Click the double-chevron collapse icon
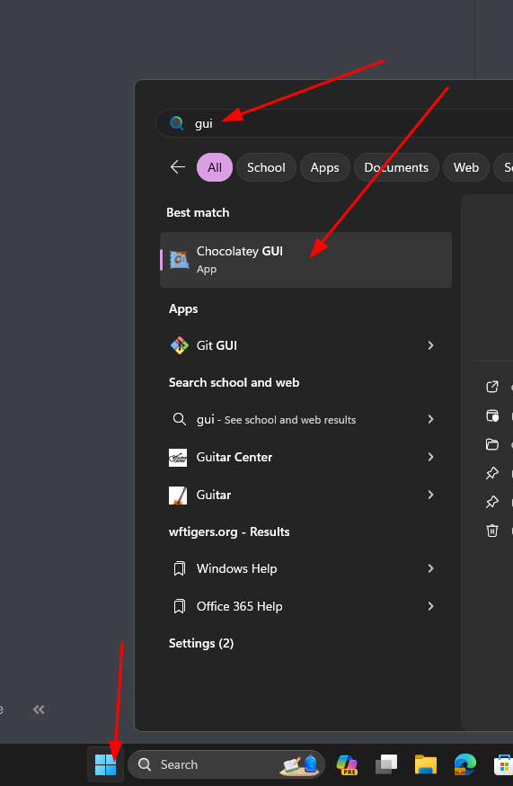The image size is (513, 786). pos(39,710)
